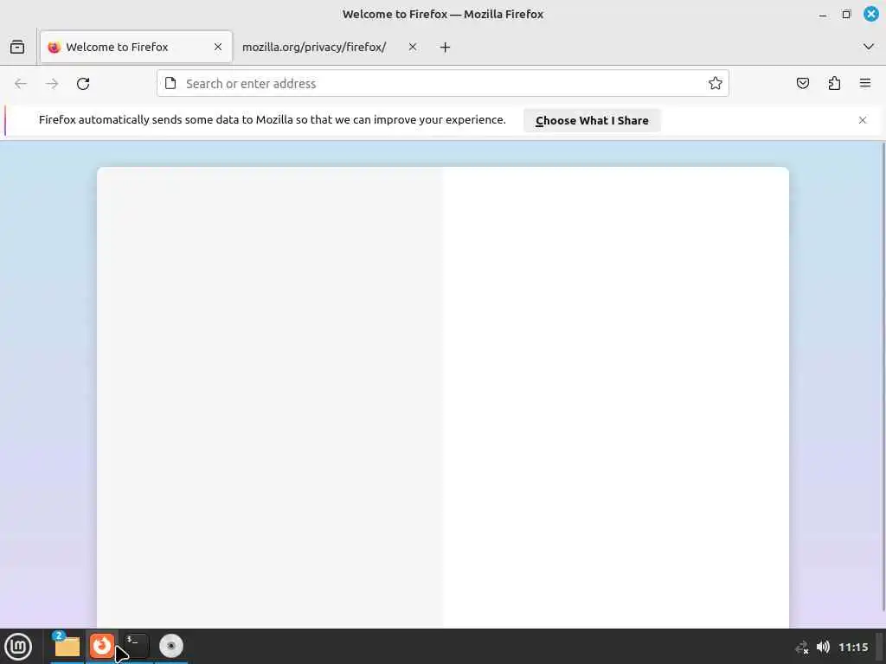886x664 pixels.
Task: Open a new tab with plus icon
Action: (446, 48)
